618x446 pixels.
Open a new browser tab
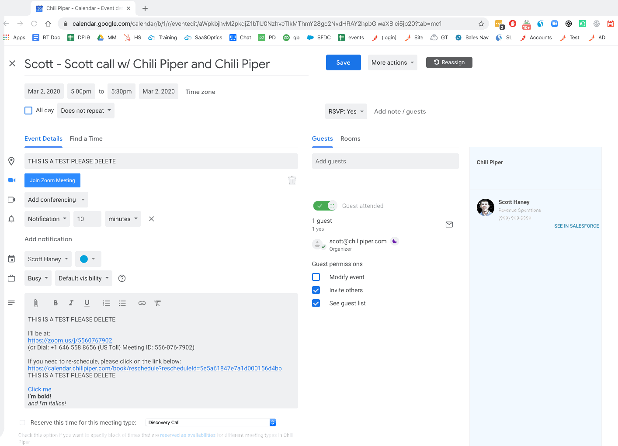(x=145, y=8)
